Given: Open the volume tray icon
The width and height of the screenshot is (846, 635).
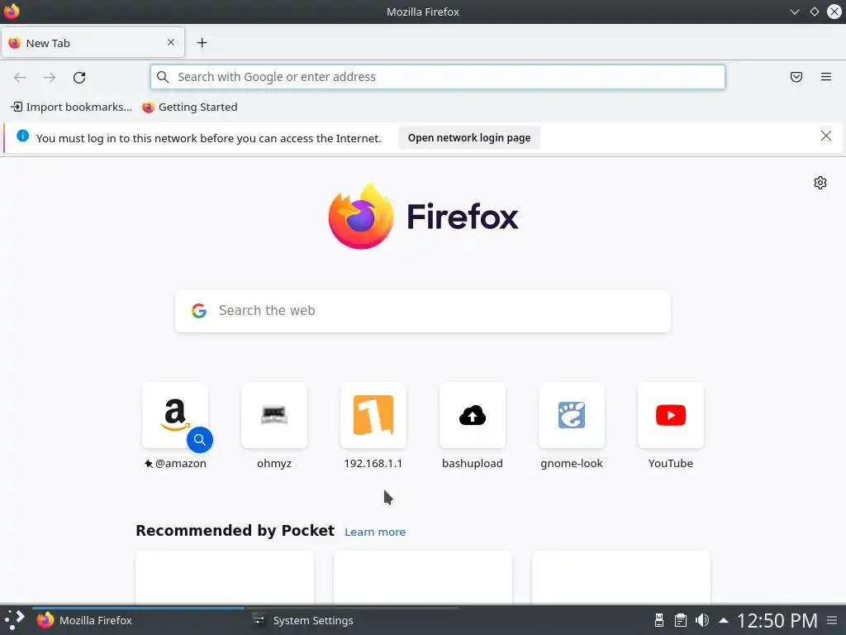Looking at the screenshot, I should point(702,620).
